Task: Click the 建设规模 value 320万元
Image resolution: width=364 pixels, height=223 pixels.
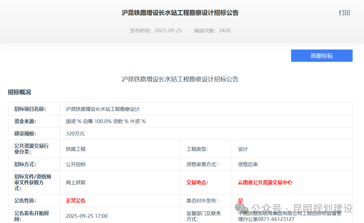Action: (x=75, y=133)
